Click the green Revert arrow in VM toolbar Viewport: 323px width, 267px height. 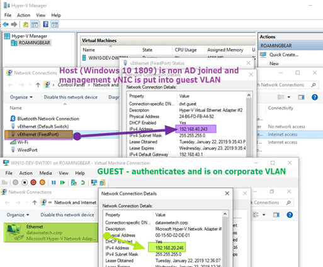tap(83, 182)
